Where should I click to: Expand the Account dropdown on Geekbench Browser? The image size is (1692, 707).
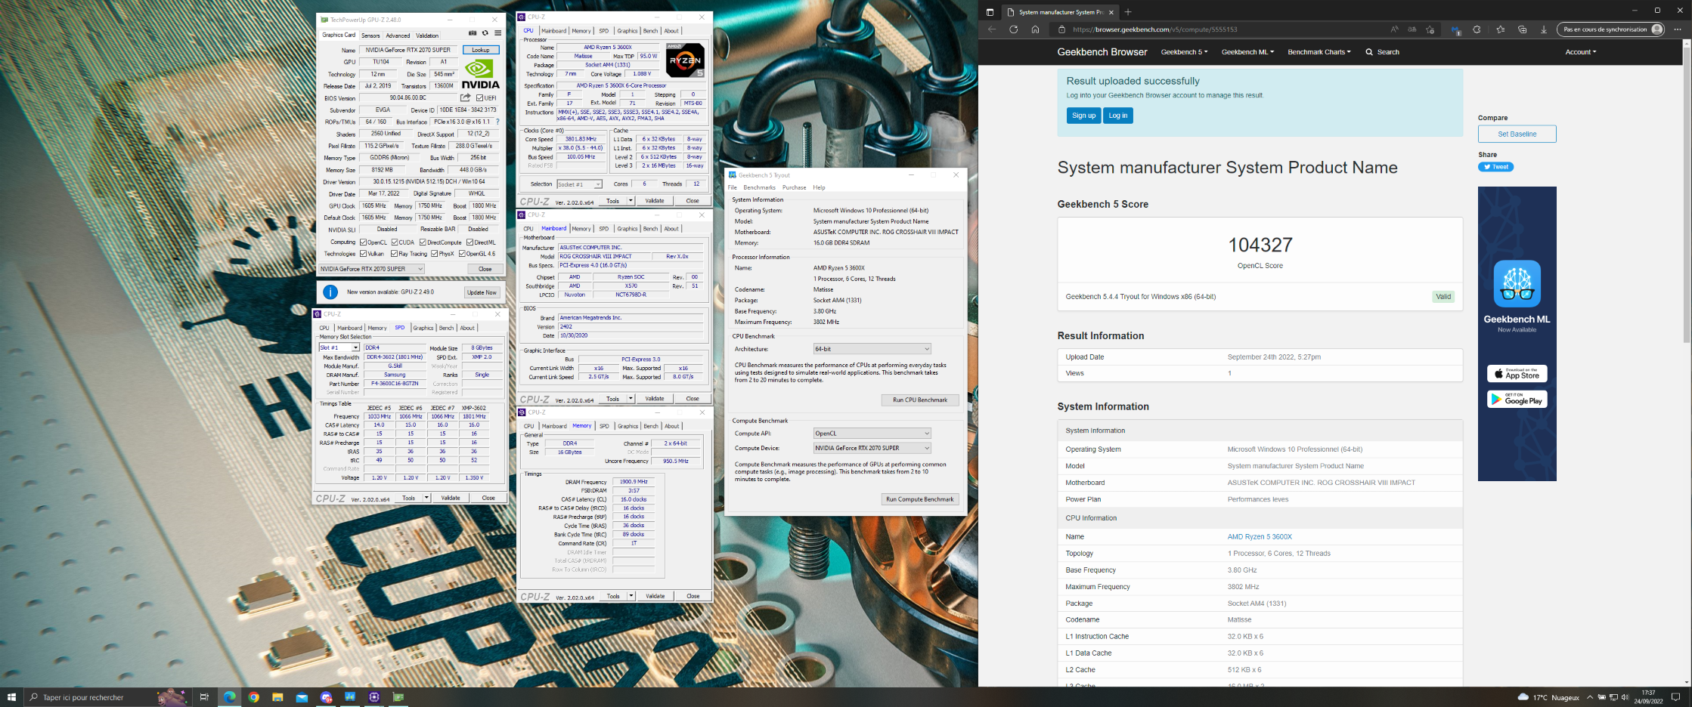1580,52
